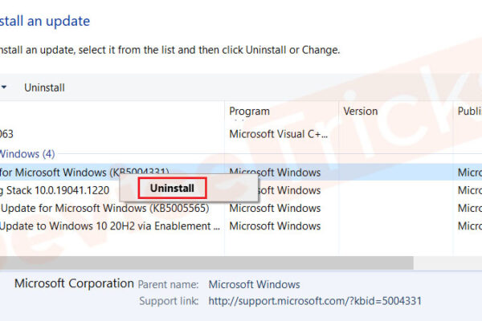
Task: Sort by the Publisher column header
Action: [x=470, y=112]
